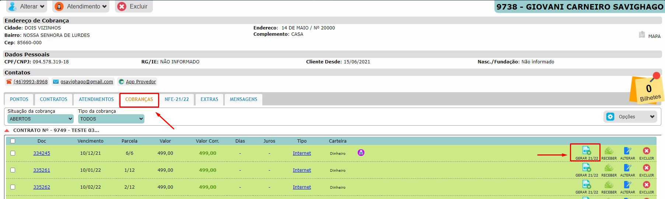Click the Parcela column header
The height and width of the screenshot is (199, 665).
click(x=129, y=141)
